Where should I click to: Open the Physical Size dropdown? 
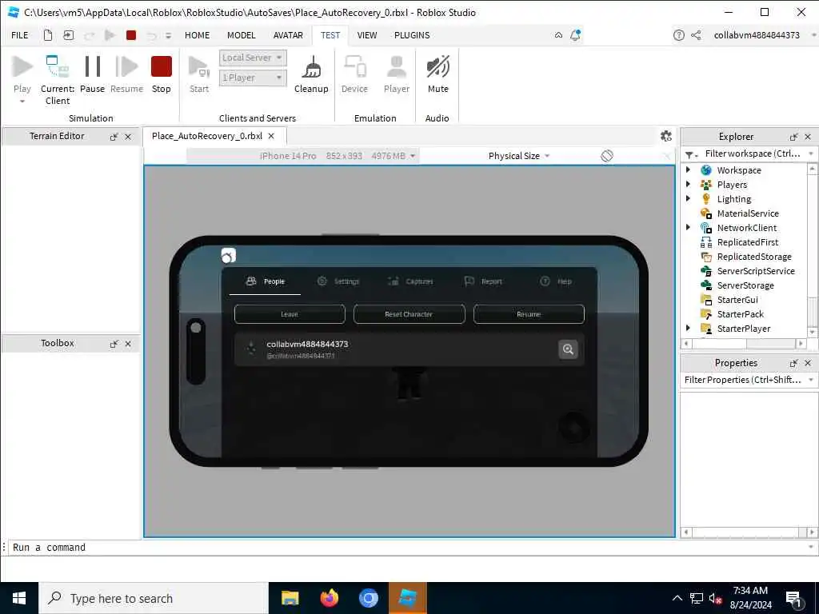tap(518, 156)
